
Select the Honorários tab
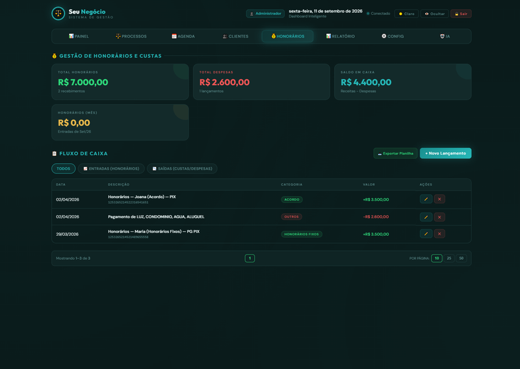287,36
